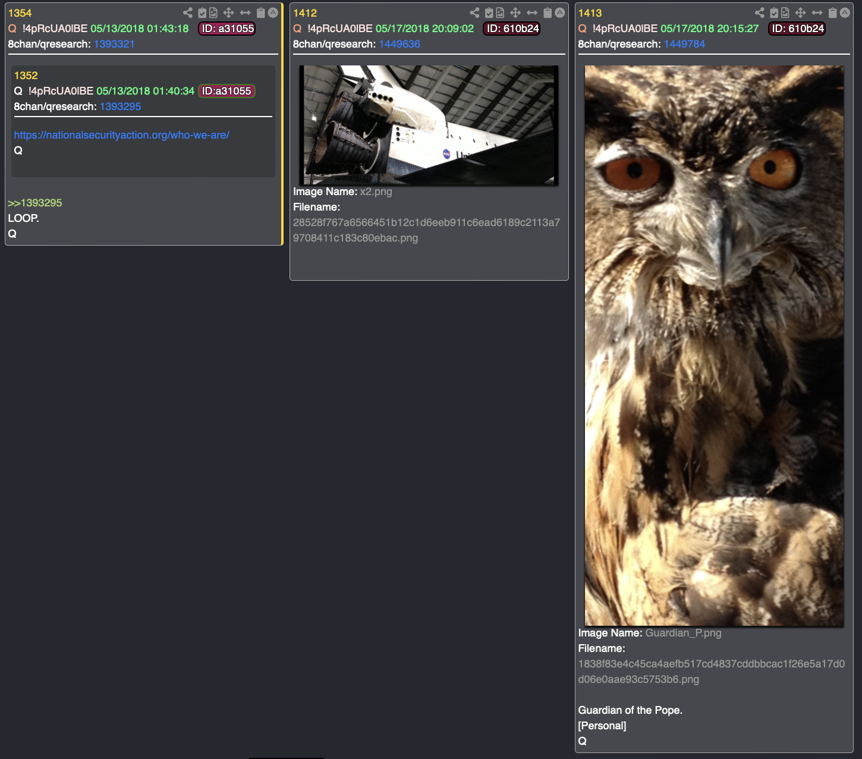
Task: Open the 8chan link 1449636
Action: pos(399,44)
